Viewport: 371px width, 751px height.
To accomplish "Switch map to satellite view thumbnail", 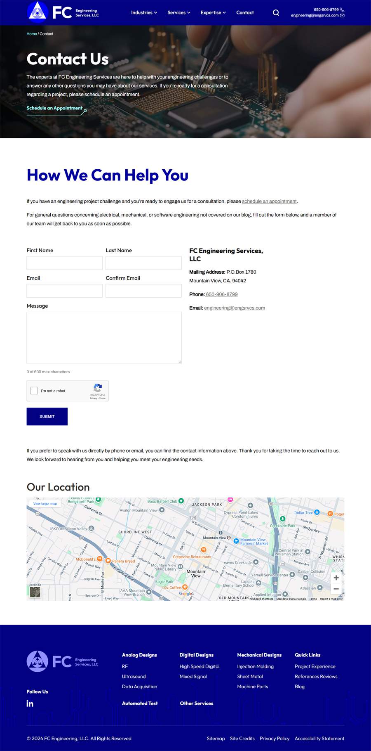I will click(35, 592).
